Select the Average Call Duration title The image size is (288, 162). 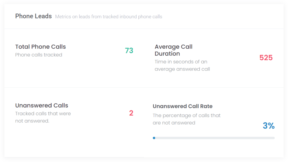[x=173, y=50]
